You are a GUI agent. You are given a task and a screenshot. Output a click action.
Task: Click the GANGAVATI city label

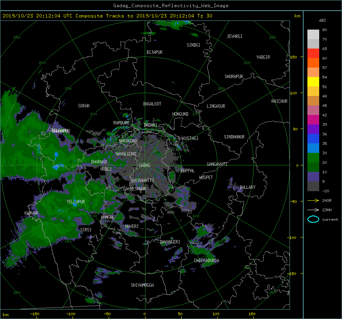coord(217,164)
